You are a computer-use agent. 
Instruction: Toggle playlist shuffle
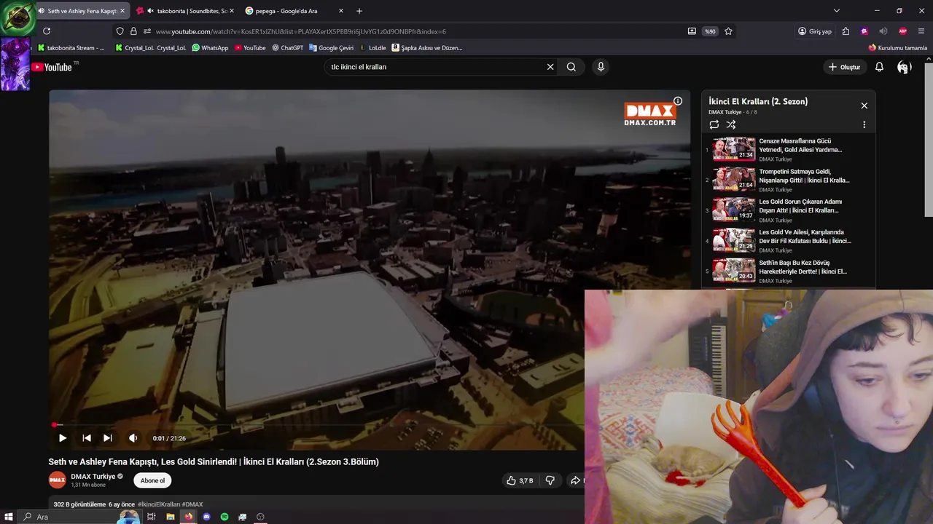coord(731,124)
